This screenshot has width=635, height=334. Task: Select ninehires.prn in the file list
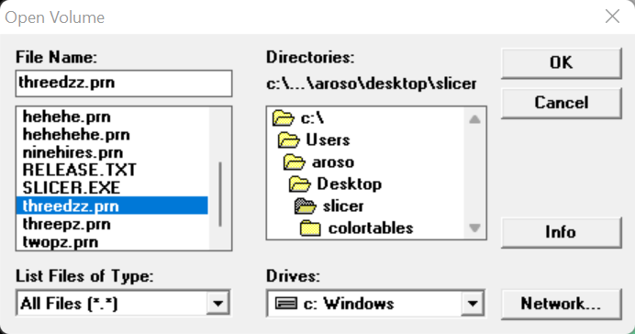72,152
